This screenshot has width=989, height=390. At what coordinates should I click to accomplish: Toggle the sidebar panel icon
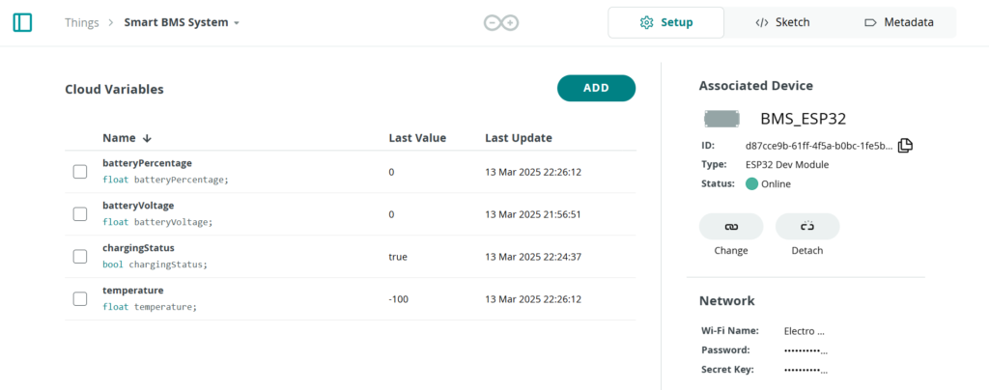point(22,22)
